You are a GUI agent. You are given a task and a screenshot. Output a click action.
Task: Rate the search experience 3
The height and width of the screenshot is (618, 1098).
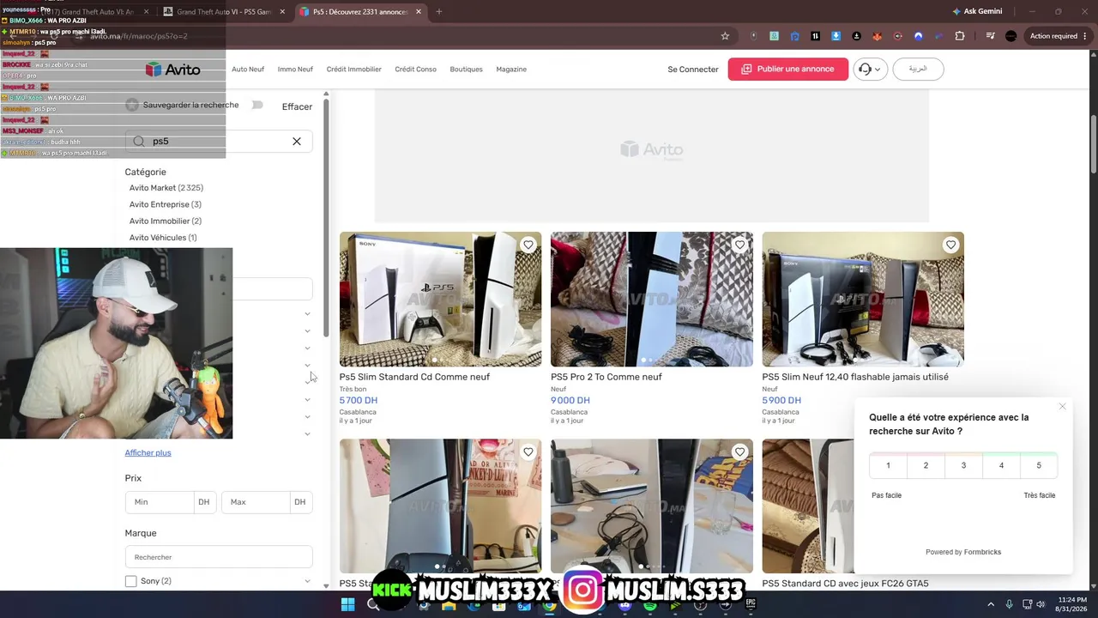963,465
